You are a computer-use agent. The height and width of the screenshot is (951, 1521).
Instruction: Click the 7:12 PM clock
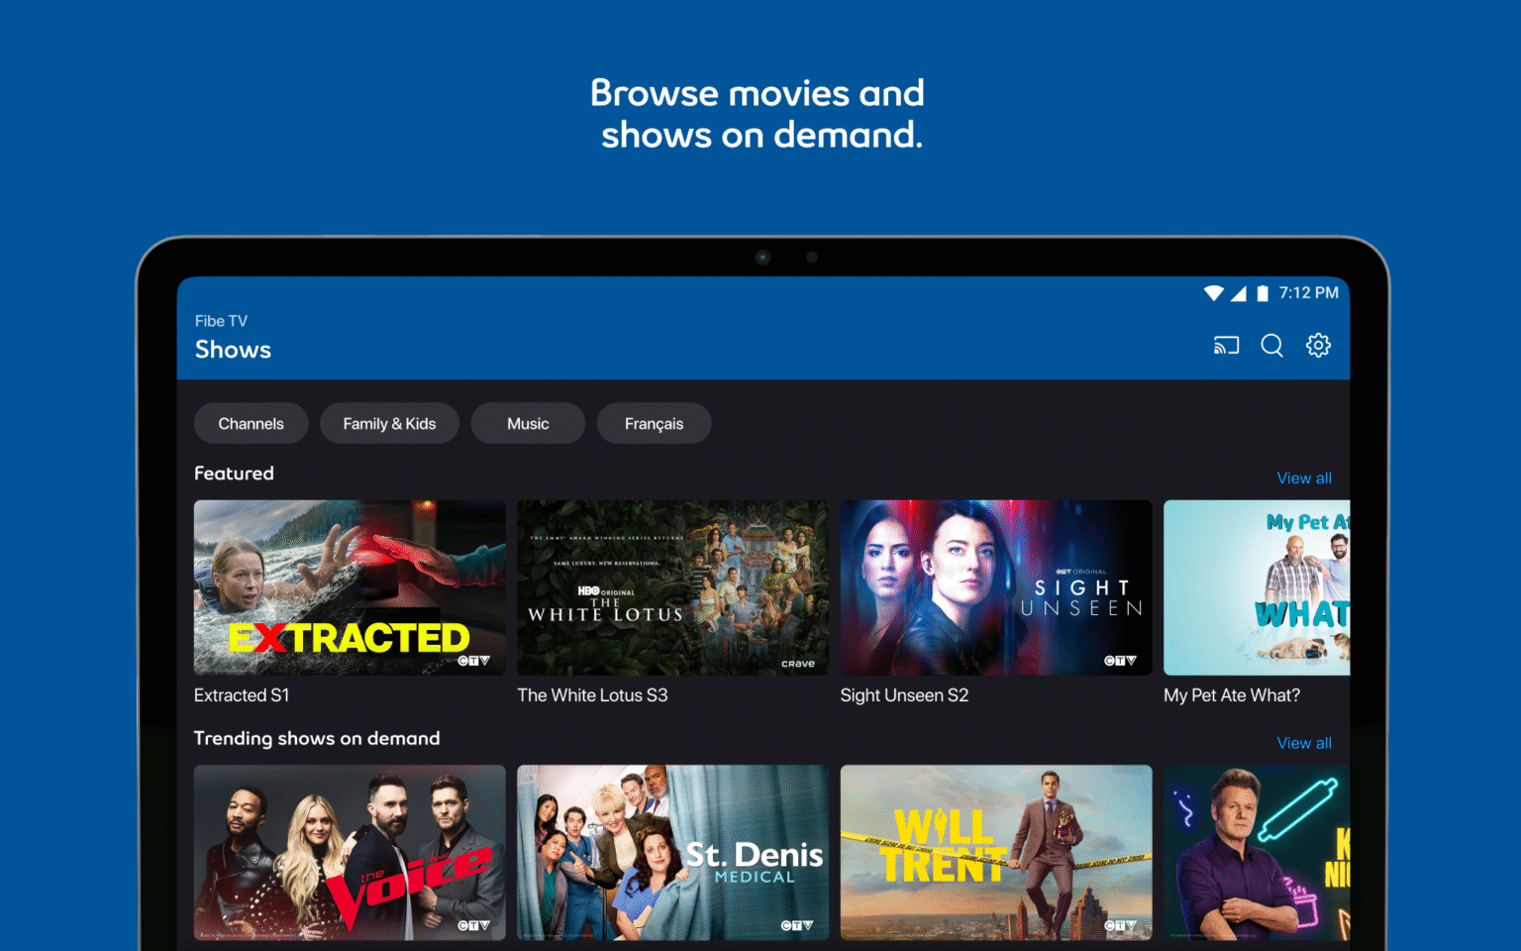(x=1308, y=293)
